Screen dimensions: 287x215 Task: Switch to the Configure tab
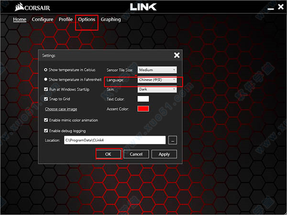coord(43,20)
